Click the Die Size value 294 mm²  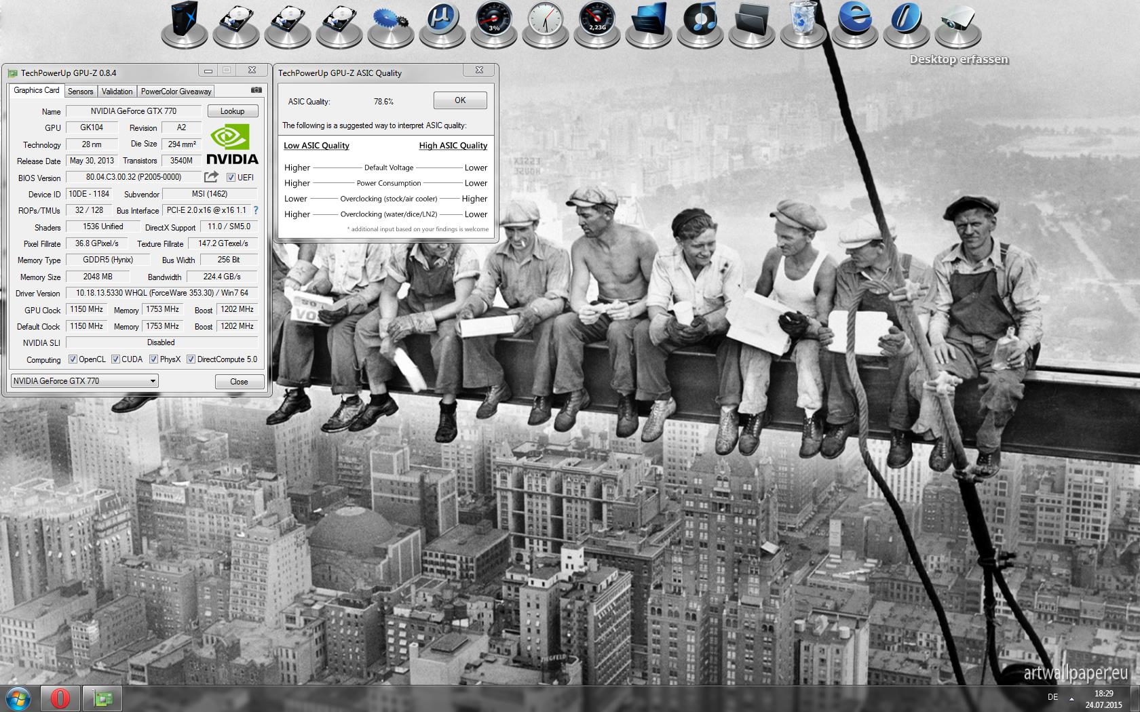tap(182, 144)
